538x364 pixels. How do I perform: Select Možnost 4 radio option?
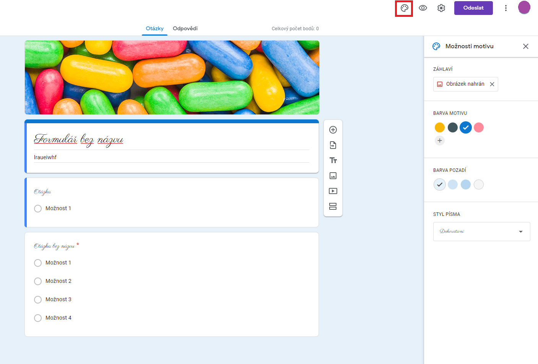38,318
